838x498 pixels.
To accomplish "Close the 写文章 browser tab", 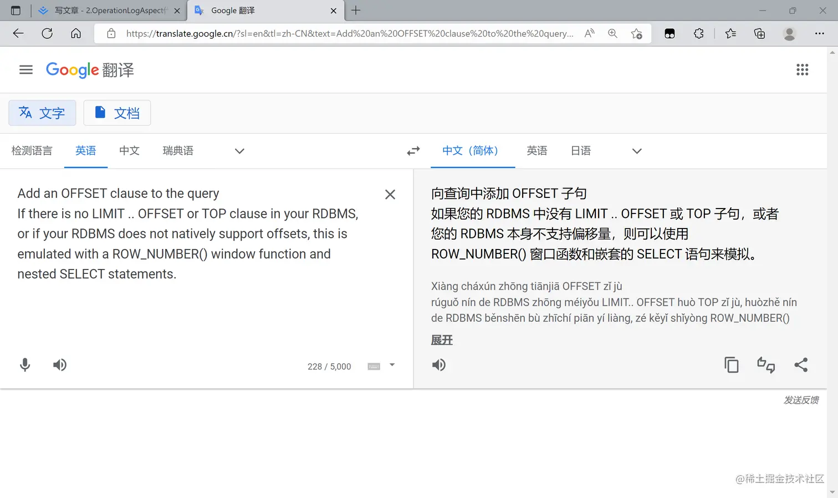I will pos(177,11).
